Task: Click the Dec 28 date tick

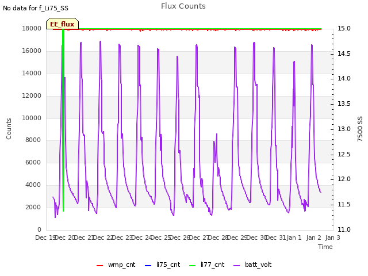Action: coord(218,237)
